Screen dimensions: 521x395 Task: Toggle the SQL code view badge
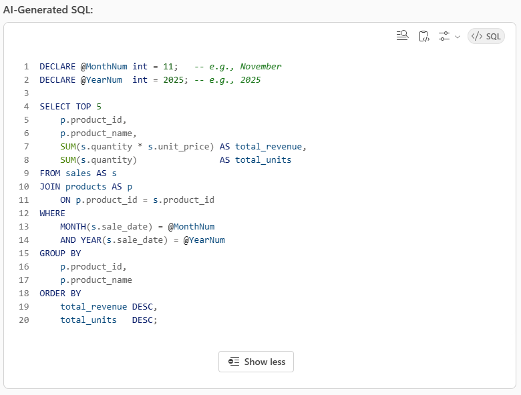pyautogui.click(x=486, y=36)
